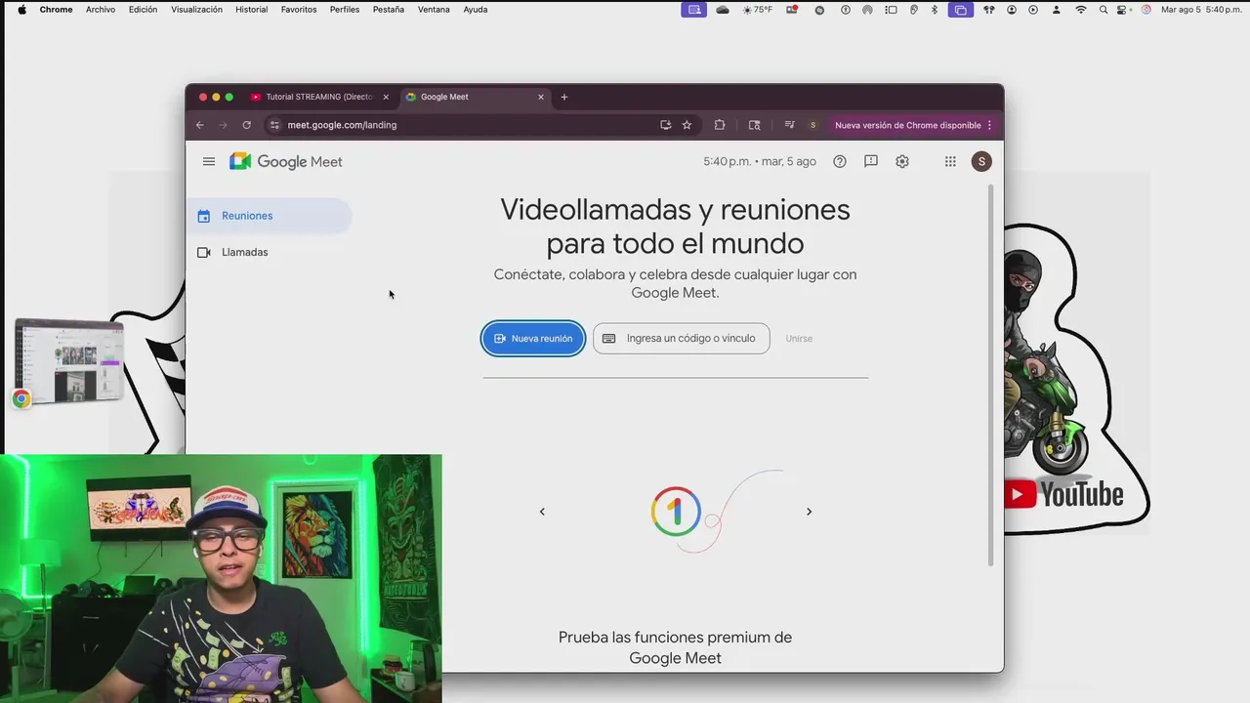The image size is (1250, 703).
Task: Open Bluetooth status in menu bar
Action: (934, 10)
